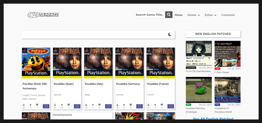The width and height of the screenshot is (262, 123).
Task: Click download icon on Pac-Man World card
Action: coord(24,105)
